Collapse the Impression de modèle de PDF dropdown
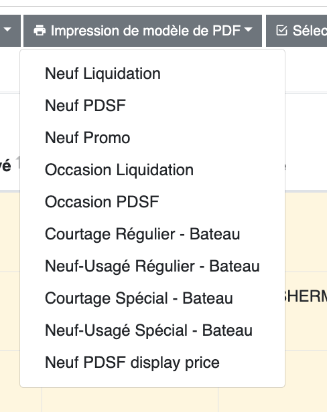Image resolution: width=327 pixels, height=412 pixels. coord(143,31)
